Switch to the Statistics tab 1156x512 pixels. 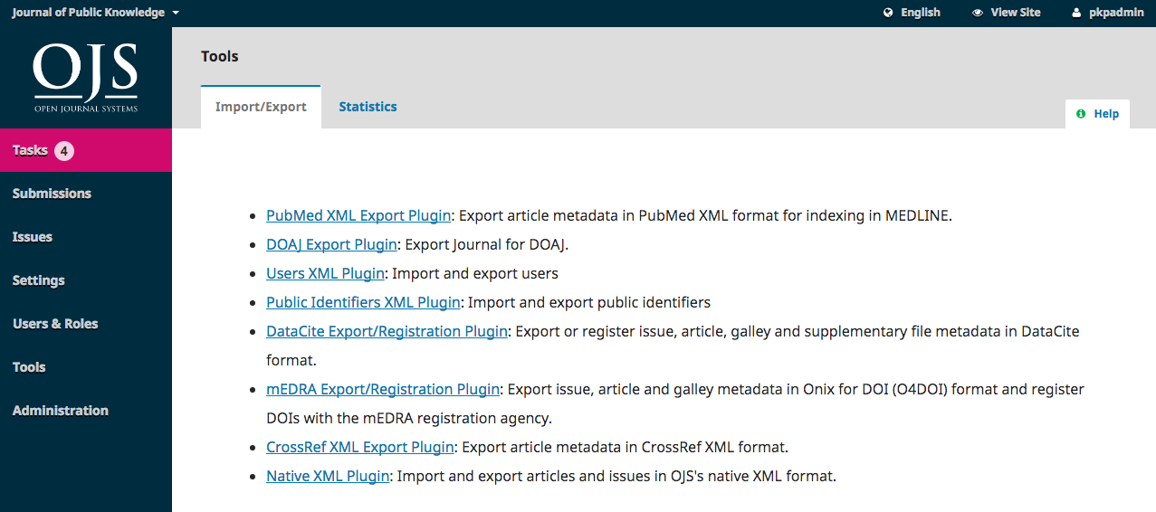[x=368, y=107]
